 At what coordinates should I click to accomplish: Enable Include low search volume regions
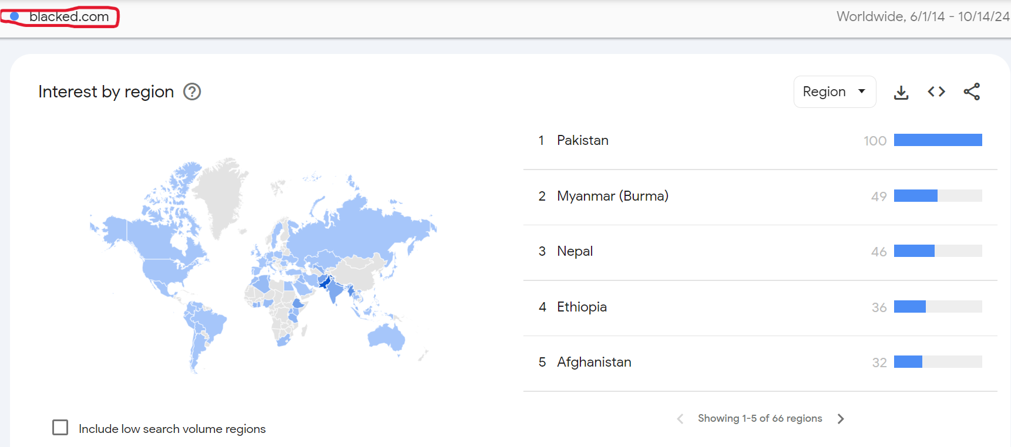pos(61,427)
